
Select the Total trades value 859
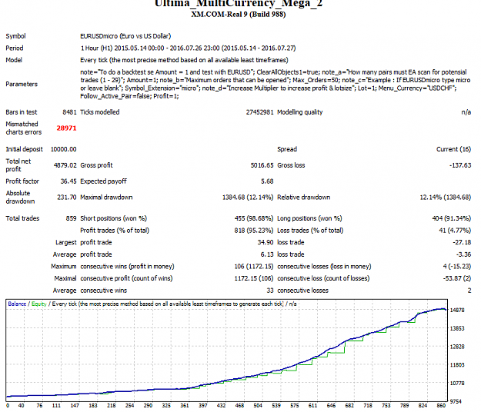[71, 218]
